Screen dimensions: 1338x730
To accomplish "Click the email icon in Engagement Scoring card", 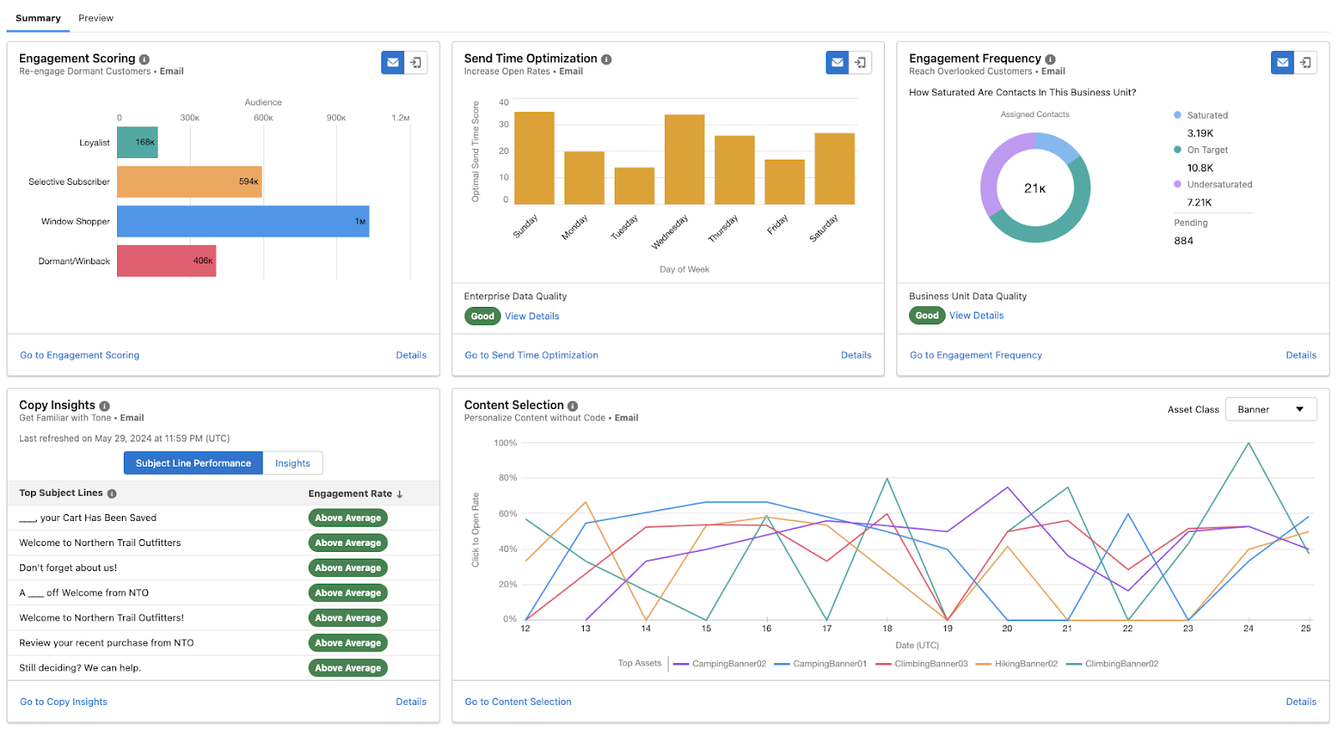I will coord(392,63).
